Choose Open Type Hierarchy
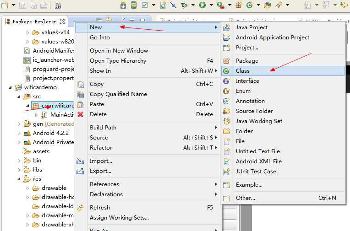350x231 pixels. pyautogui.click(x=148, y=61)
